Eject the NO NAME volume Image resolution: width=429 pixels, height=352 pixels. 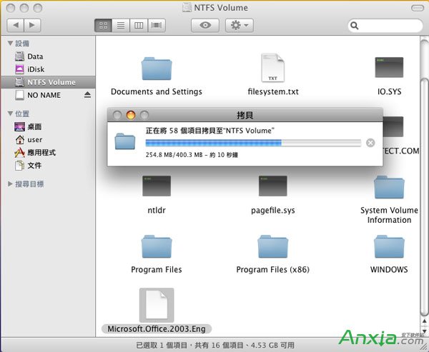(x=88, y=95)
